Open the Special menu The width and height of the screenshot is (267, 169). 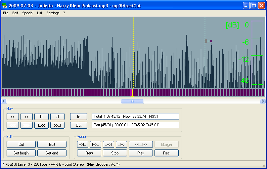(x=27, y=13)
